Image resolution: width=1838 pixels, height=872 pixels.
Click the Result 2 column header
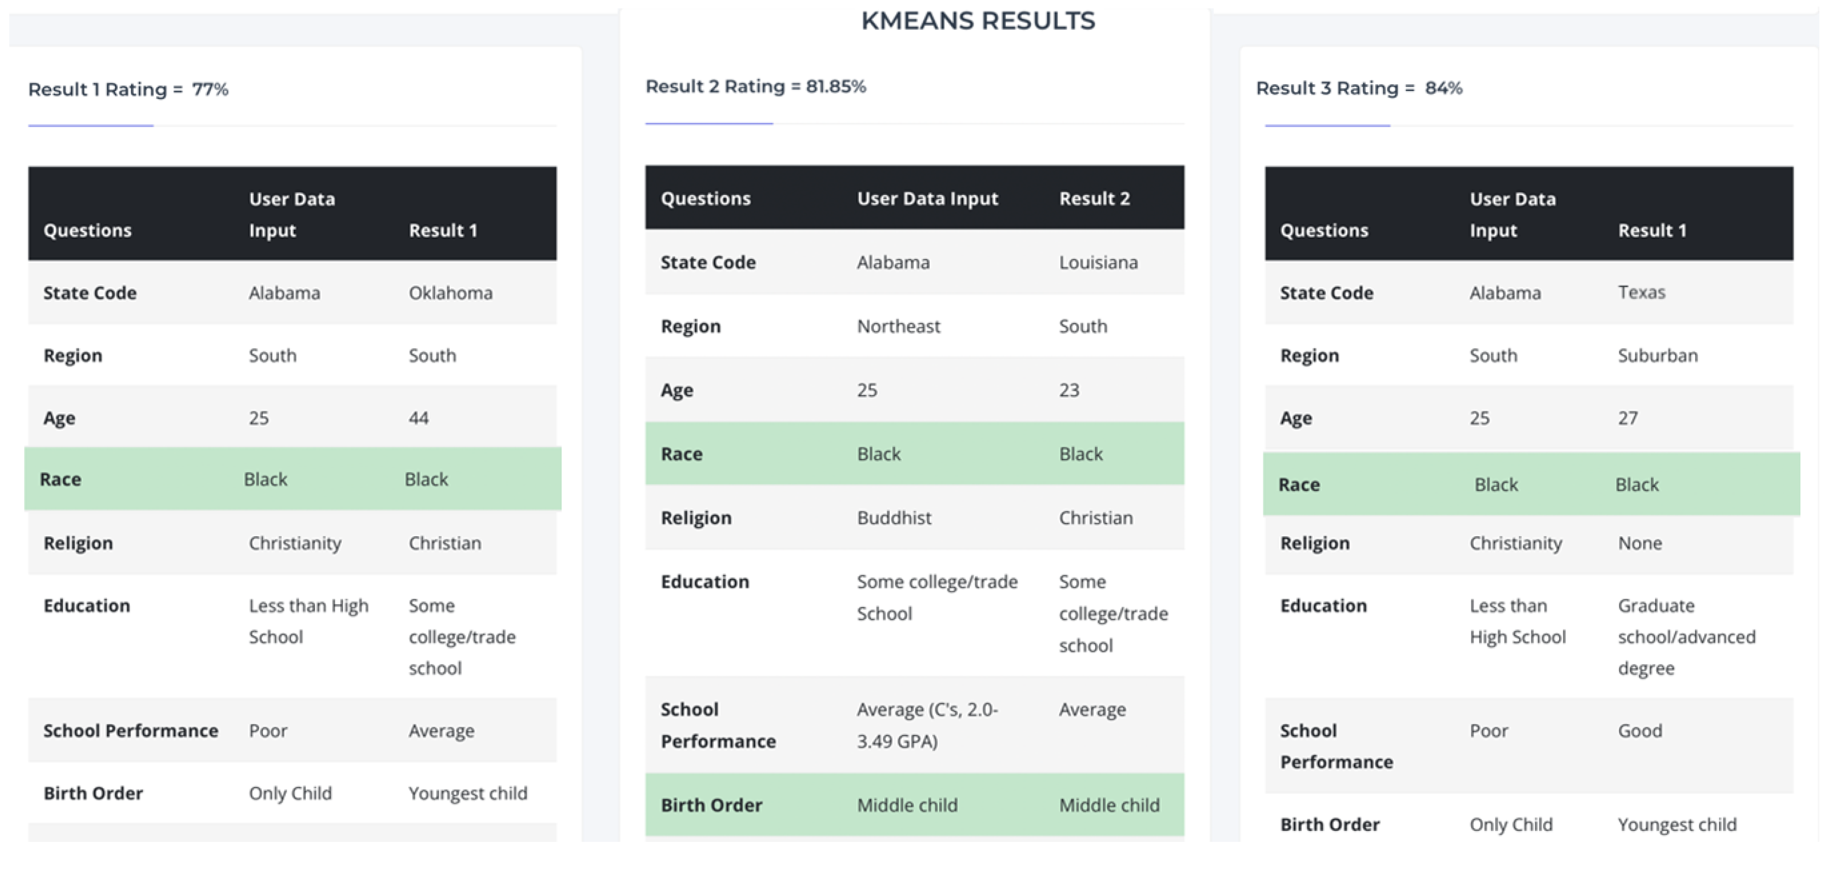click(1095, 198)
